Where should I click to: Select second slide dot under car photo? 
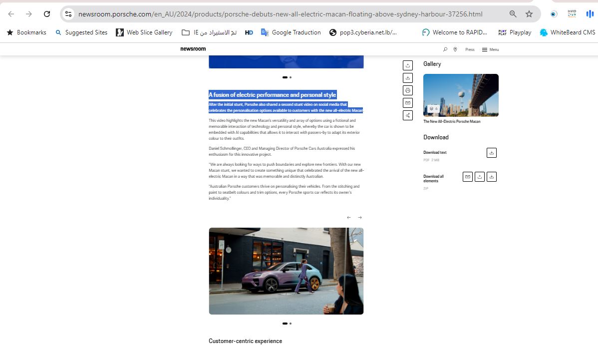(291, 324)
